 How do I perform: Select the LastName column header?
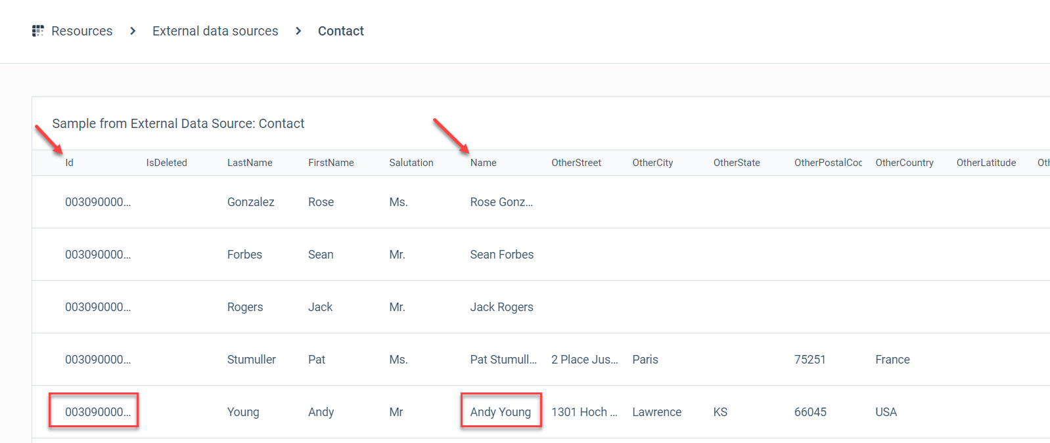250,163
